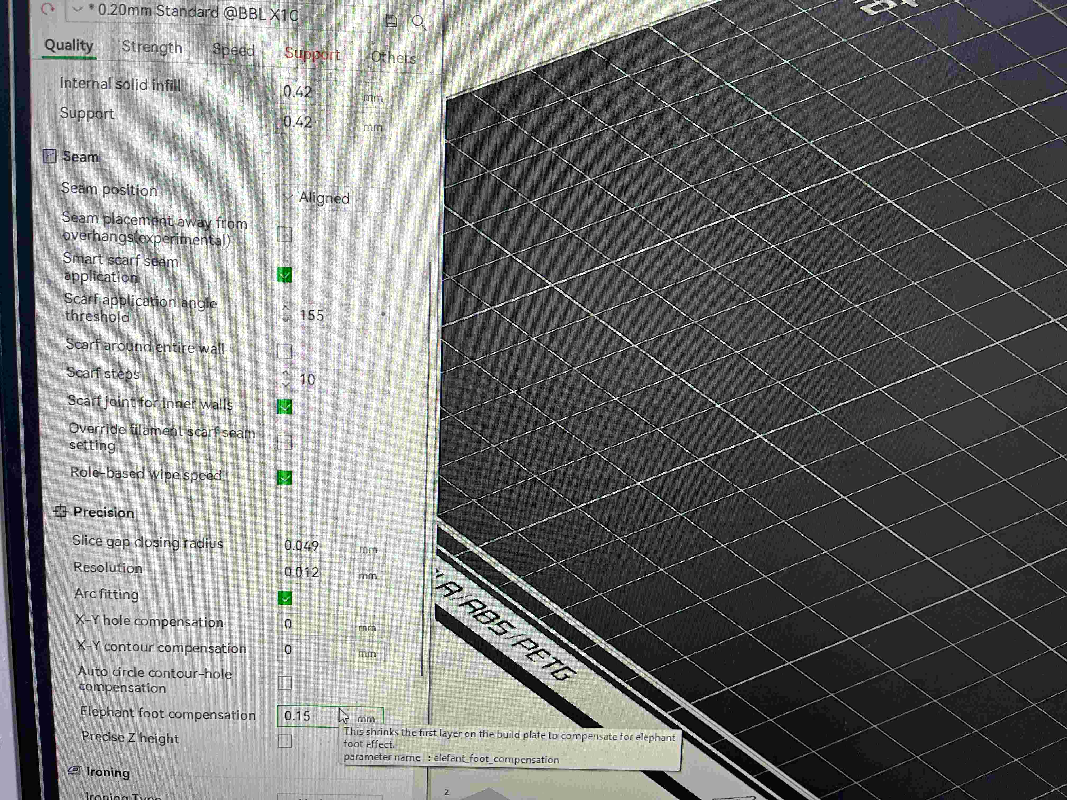
Task: Decrease Scarf application angle threshold with down arrow
Action: (286, 320)
